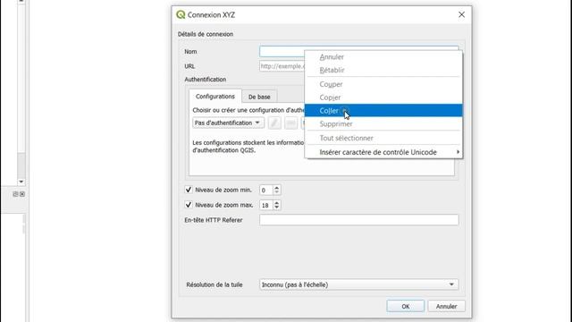Increase the zoom max. value with up arrow
The image size is (572, 322).
(276, 203)
